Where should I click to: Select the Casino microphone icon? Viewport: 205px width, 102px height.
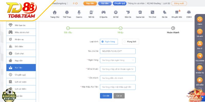pos(79,12)
